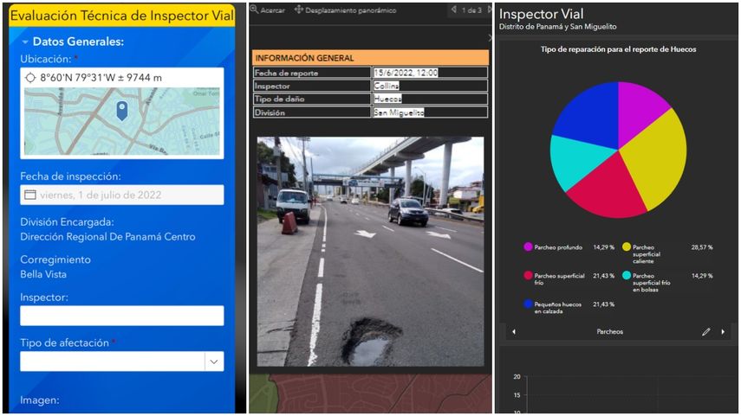Click the Bella Vista corregimiento value
The width and height of the screenshot is (741, 416).
pyautogui.click(x=43, y=274)
